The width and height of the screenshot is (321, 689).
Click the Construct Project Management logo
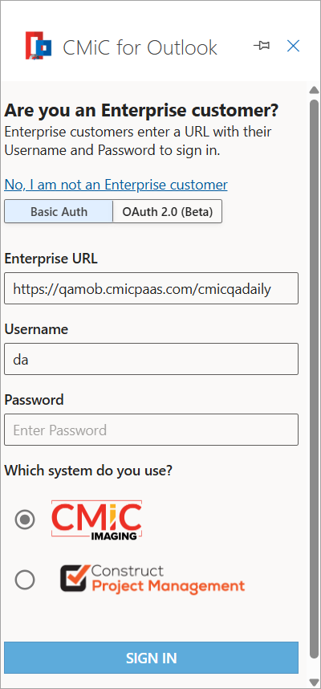pos(152,578)
